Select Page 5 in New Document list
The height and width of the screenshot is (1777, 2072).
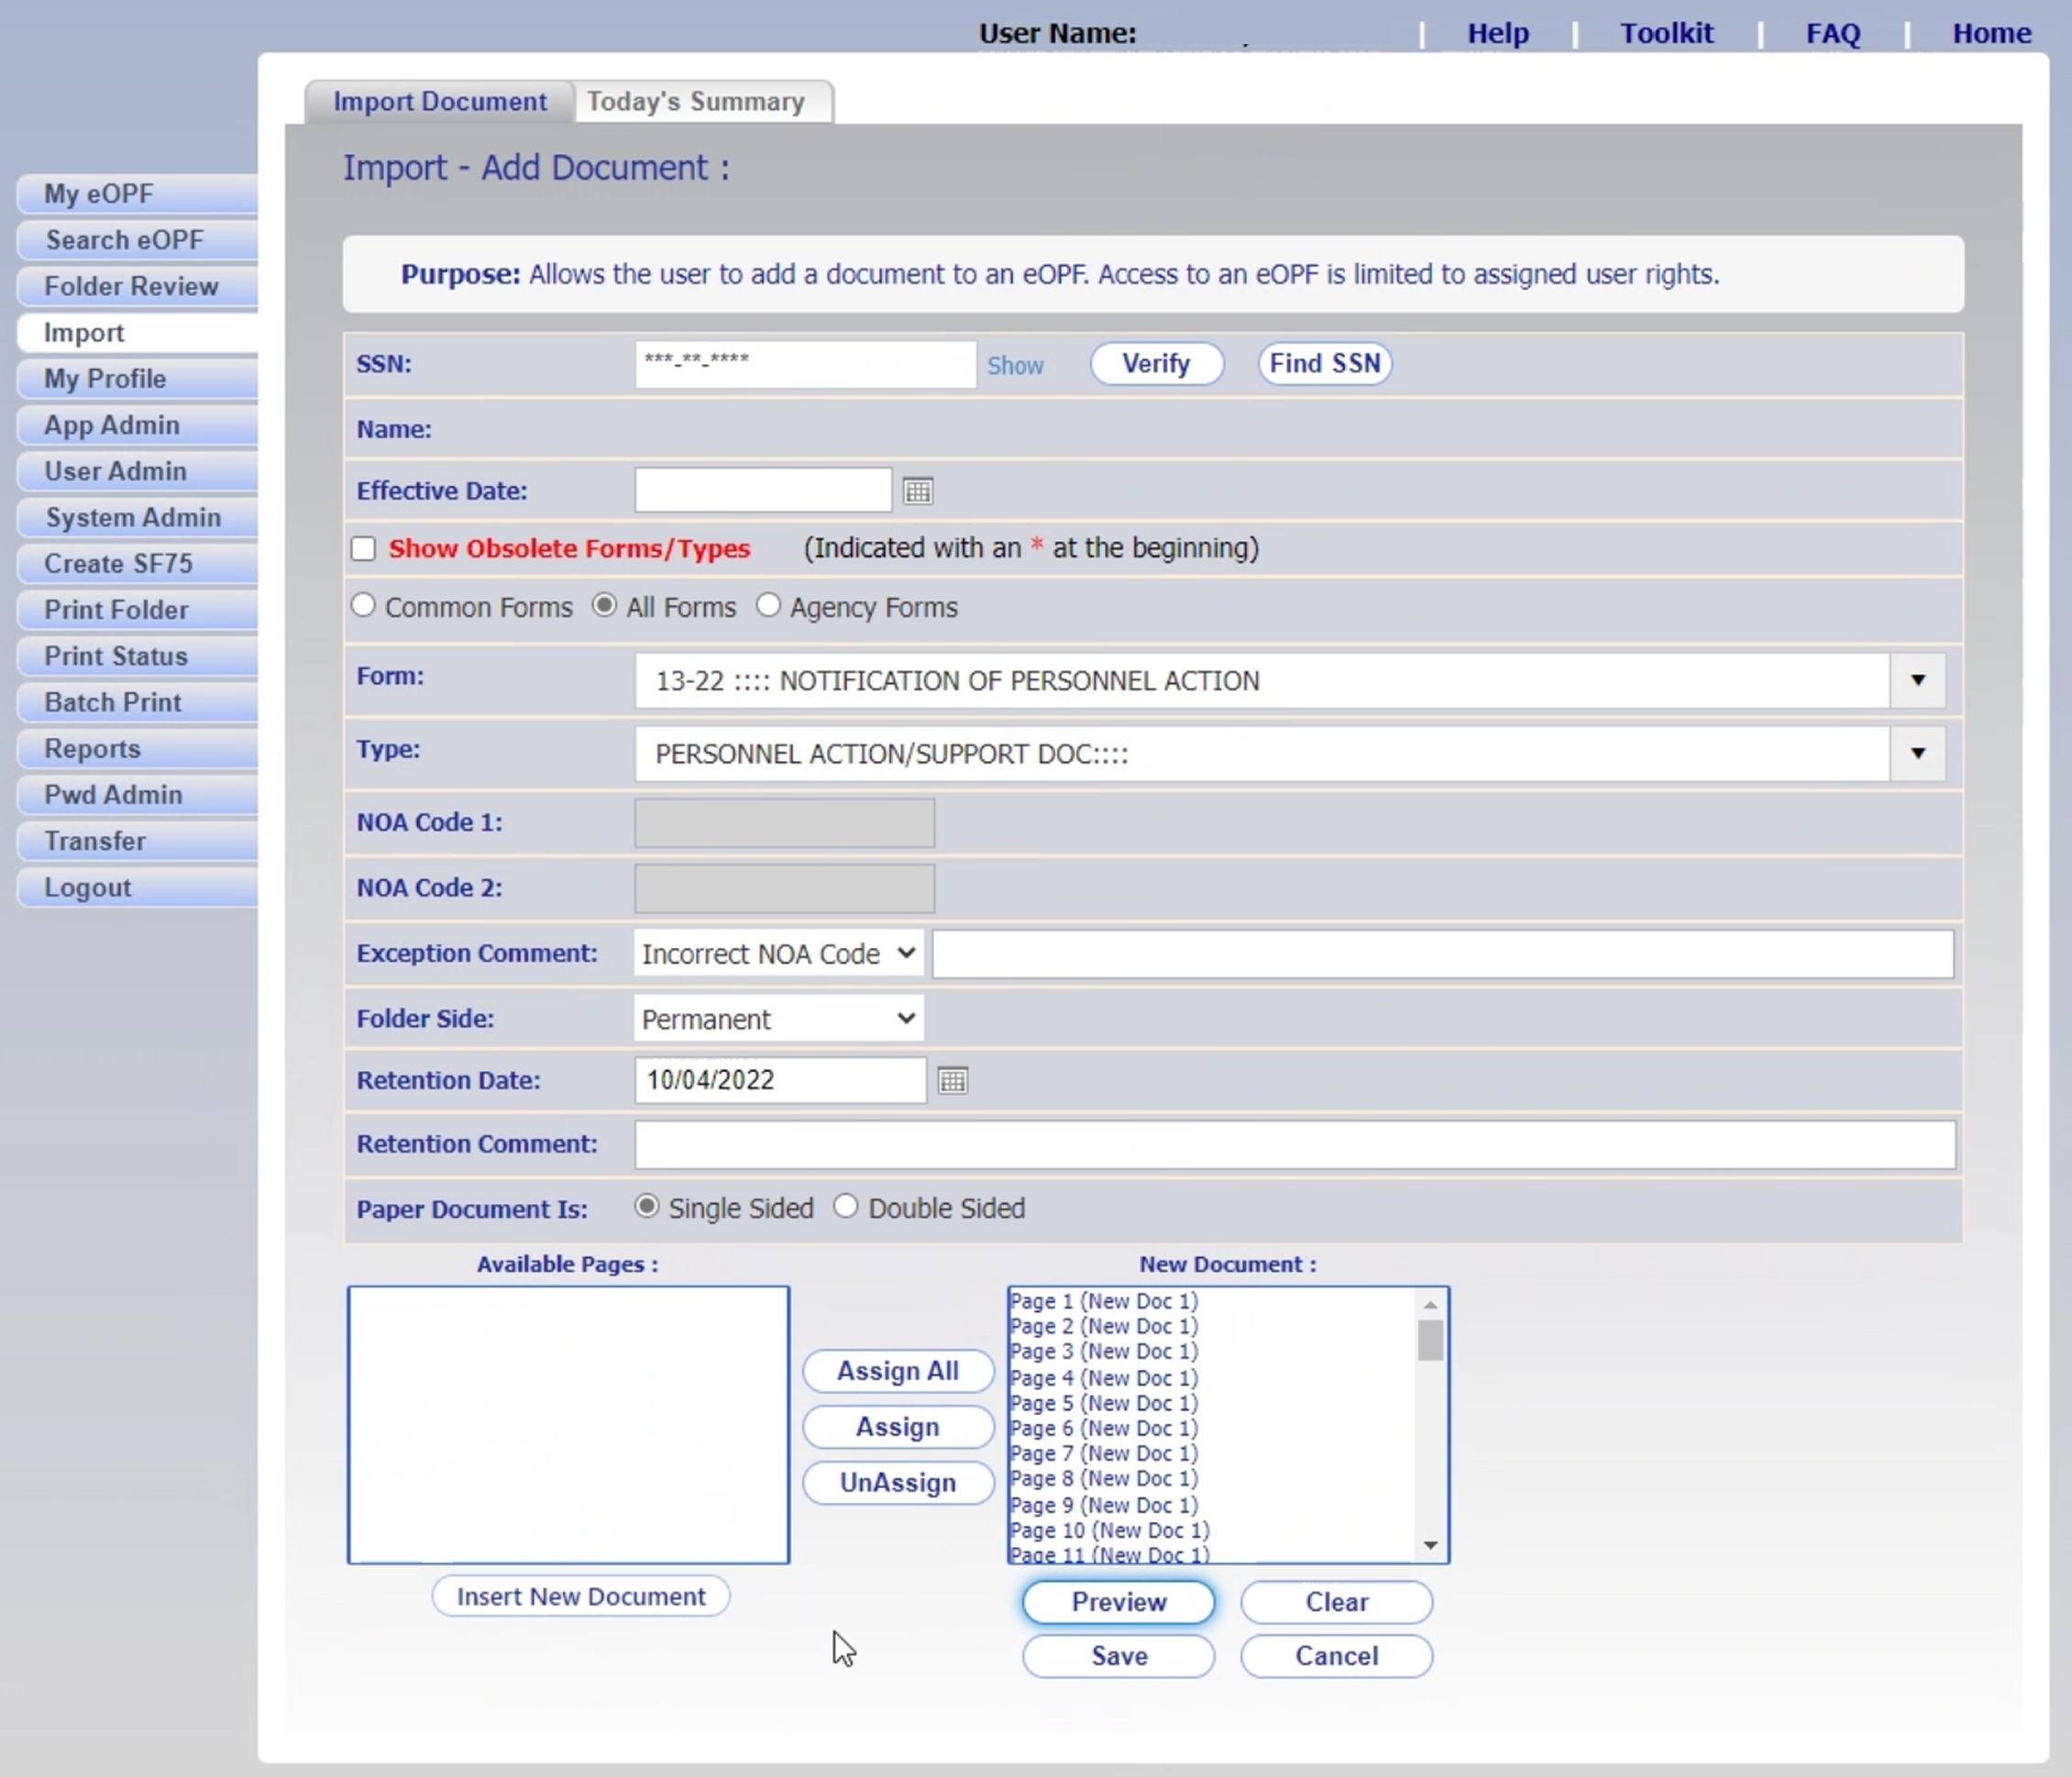[x=1103, y=1403]
